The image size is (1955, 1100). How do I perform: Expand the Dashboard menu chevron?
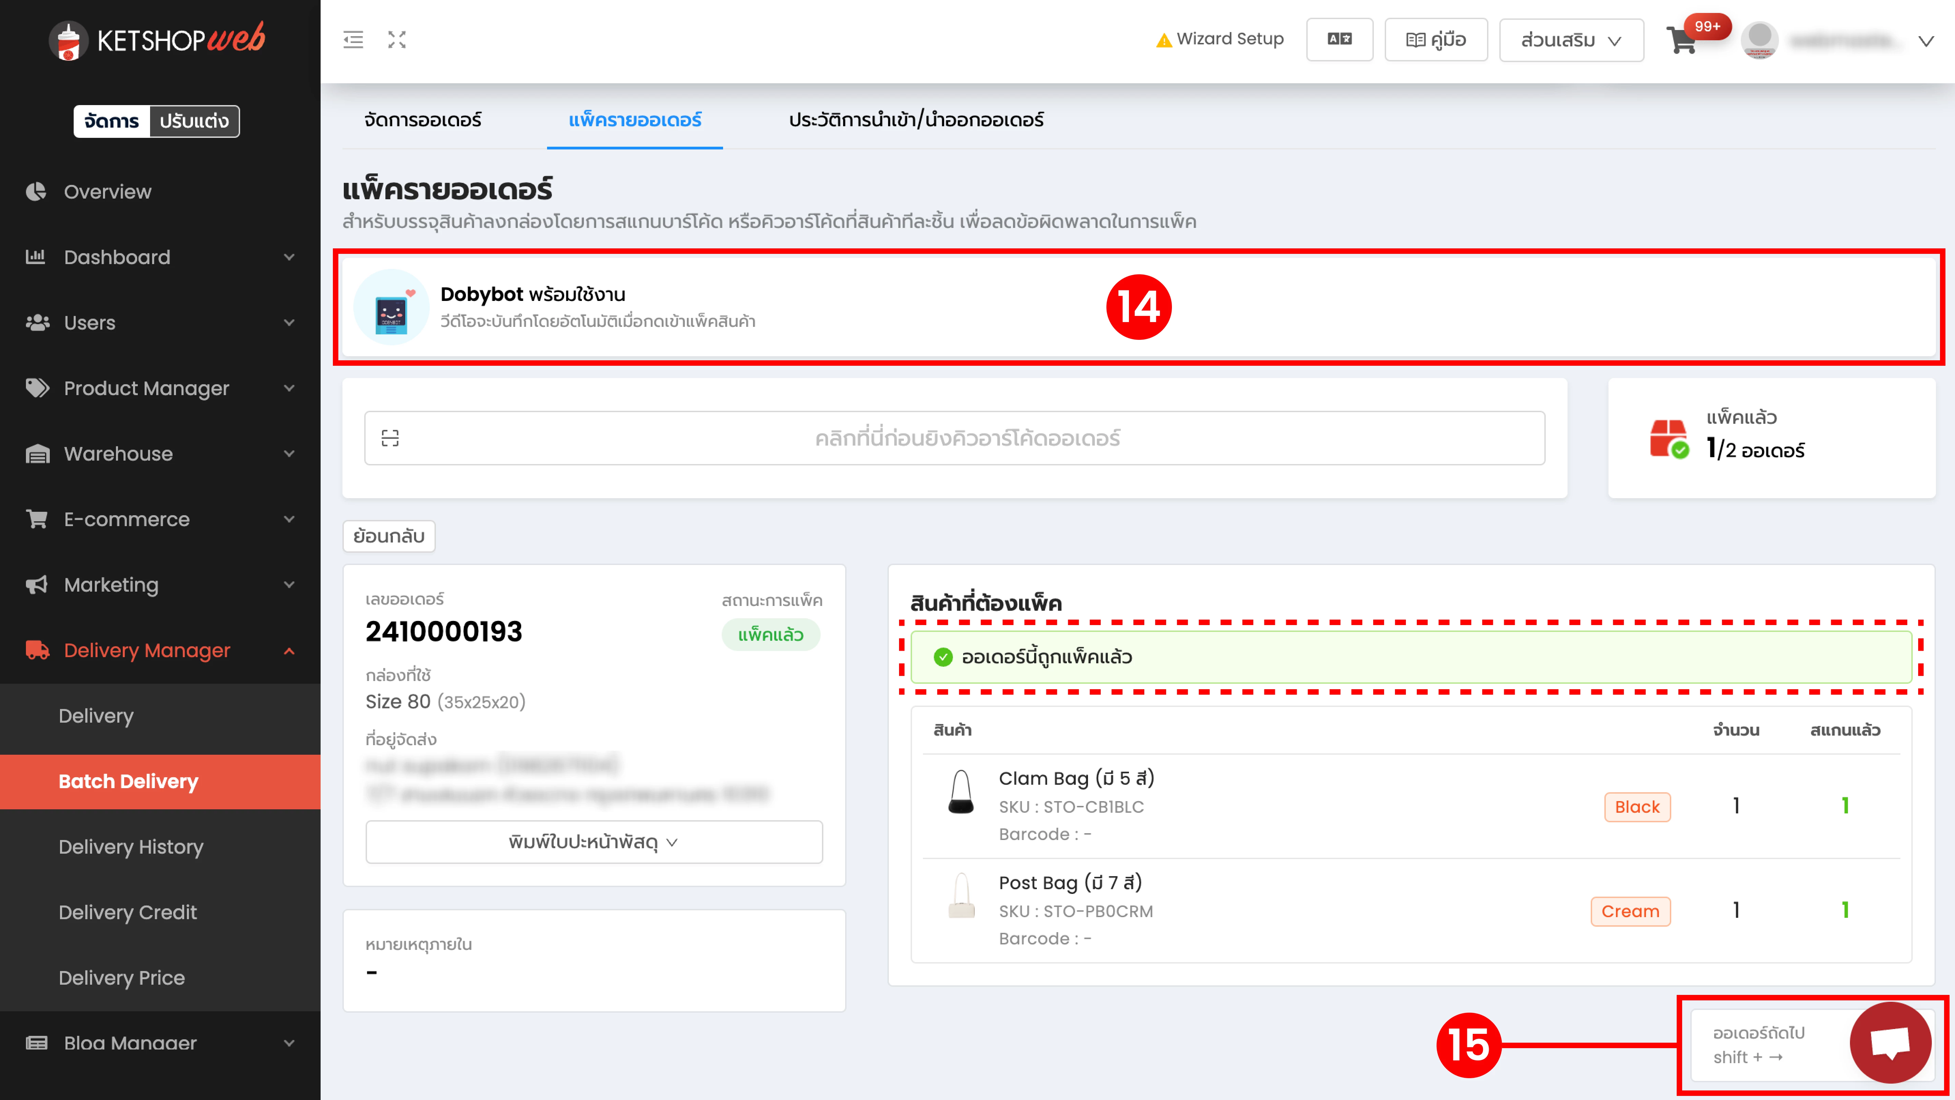[x=289, y=257]
